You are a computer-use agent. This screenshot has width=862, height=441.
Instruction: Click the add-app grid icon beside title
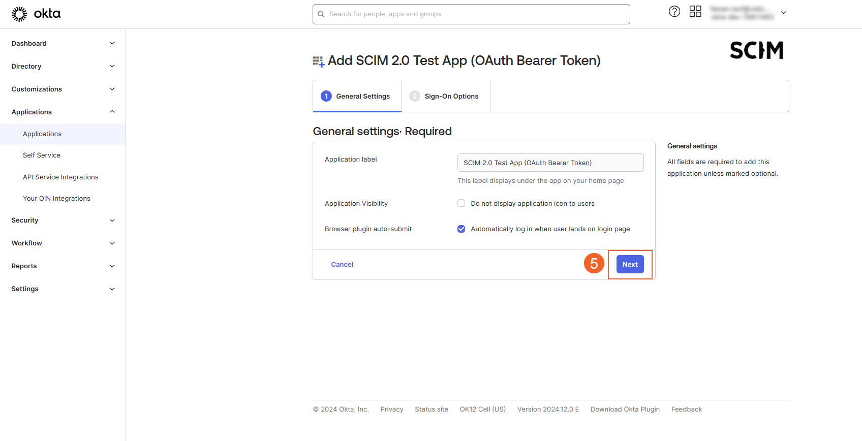[318, 61]
